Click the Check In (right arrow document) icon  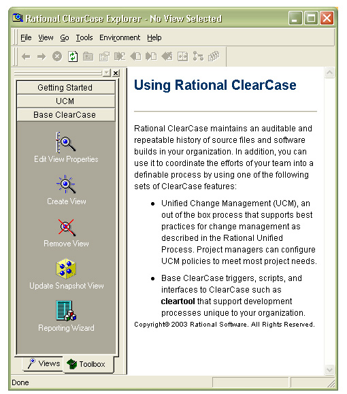pos(151,56)
